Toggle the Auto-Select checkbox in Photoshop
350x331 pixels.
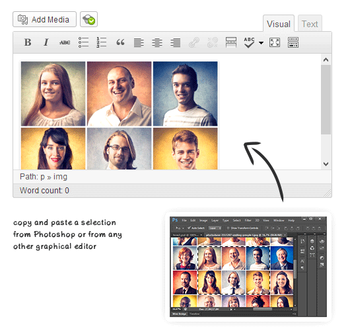[189, 228]
